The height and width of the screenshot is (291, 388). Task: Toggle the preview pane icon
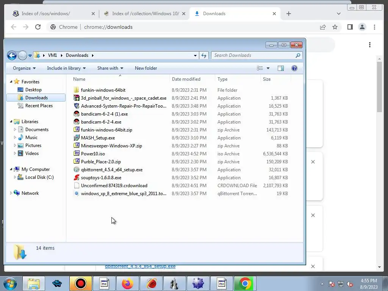281,68
